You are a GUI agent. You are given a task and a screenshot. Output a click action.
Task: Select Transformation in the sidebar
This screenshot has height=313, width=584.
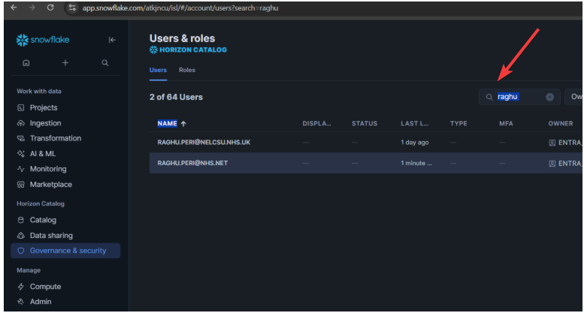click(x=55, y=138)
